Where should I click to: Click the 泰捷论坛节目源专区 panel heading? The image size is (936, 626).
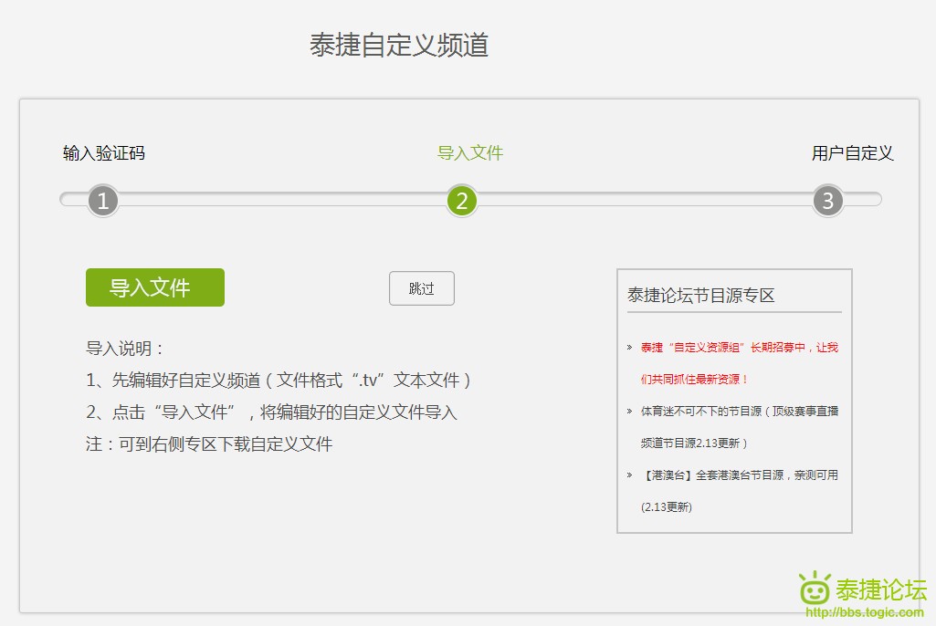(x=701, y=296)
